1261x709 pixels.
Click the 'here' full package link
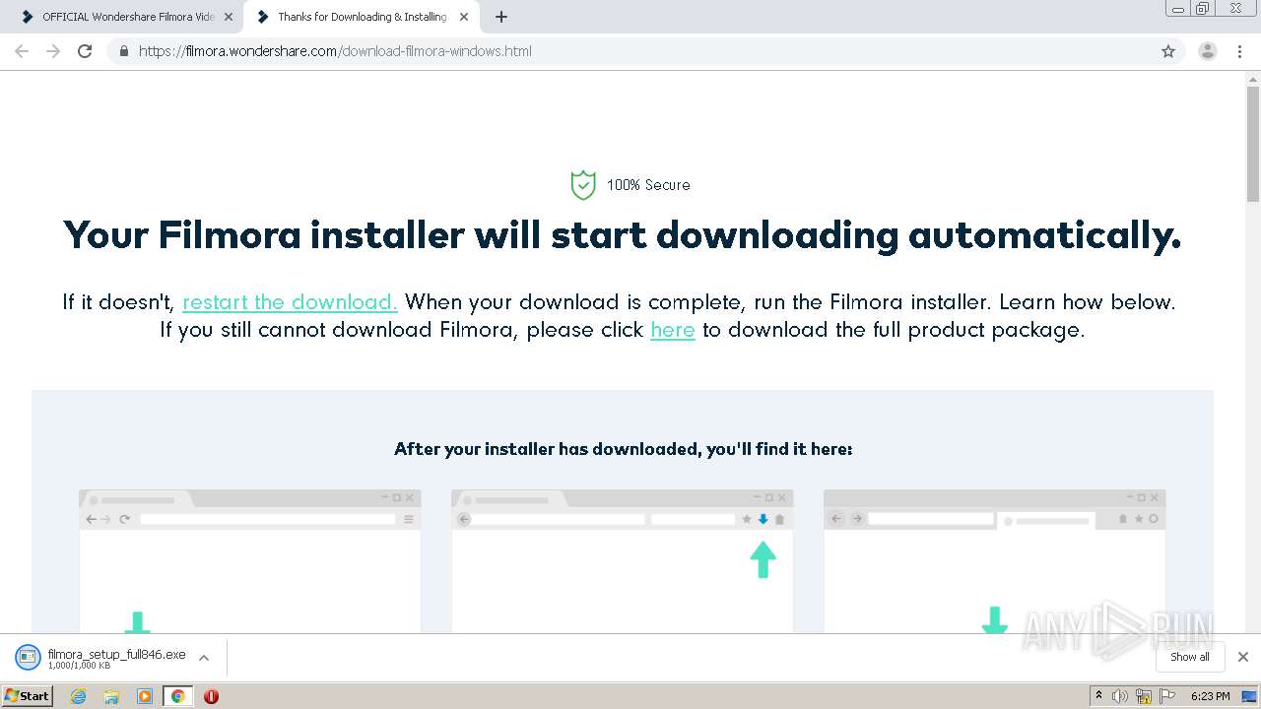pyautogui.click(x=673, y=330)
